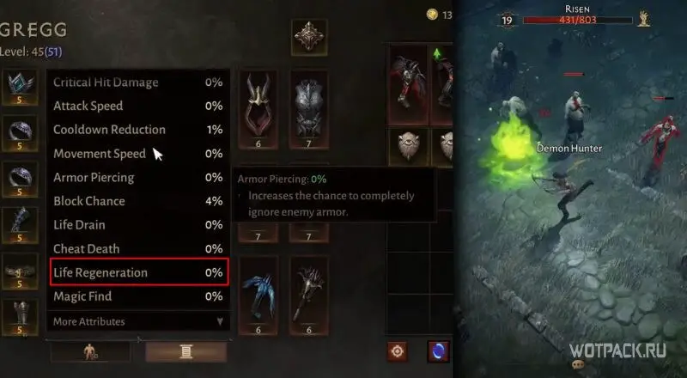Open the chest armor slot
Viewport: 687px width, 378px height.
pos(308,110)
